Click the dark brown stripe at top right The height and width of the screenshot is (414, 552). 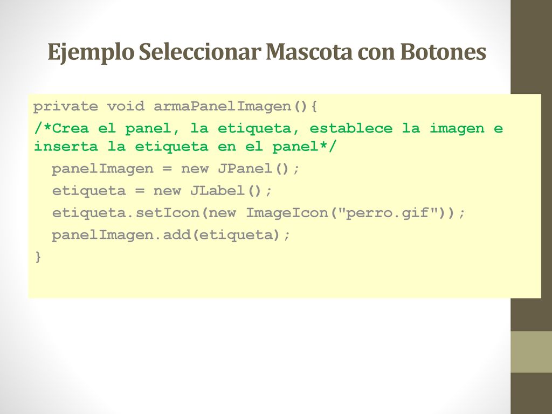pyautogui.click(x=531, y=47)
